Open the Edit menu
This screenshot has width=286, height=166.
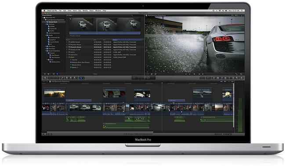65,11
